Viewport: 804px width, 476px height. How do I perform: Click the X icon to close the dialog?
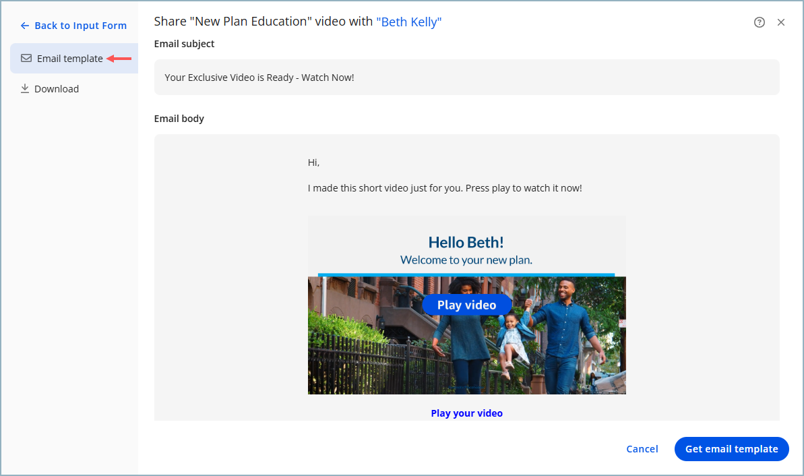[x=781, y=22]
